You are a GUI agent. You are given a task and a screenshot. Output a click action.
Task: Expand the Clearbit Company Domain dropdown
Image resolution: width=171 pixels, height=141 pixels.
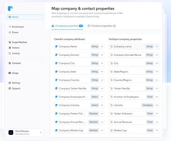pyautogui.click(x=102, y=55)
